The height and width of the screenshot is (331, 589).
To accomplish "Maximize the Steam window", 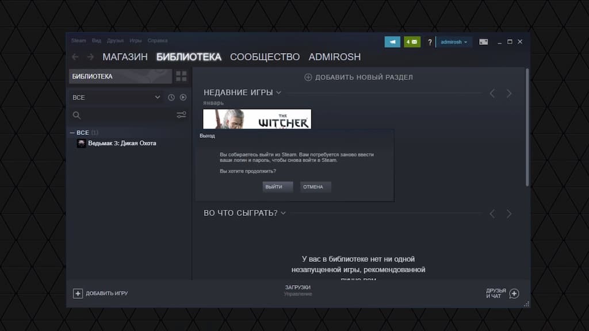I will coord(510,41).
